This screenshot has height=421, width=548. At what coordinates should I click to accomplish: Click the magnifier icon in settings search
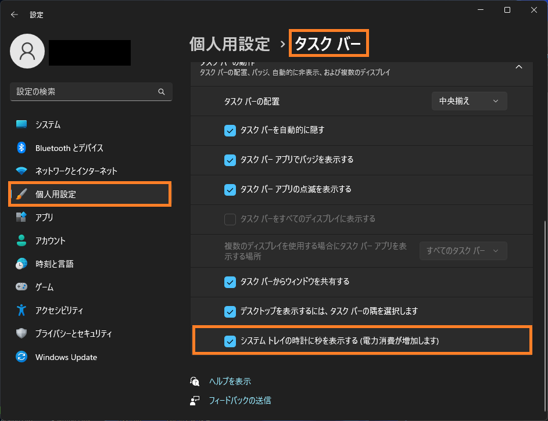[162, 92]
